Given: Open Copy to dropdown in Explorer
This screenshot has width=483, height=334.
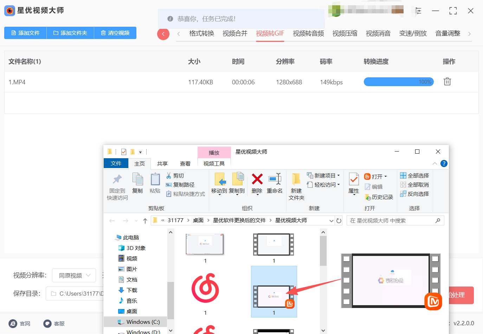Looking at the screenshot, I should [x=237, y=184].
